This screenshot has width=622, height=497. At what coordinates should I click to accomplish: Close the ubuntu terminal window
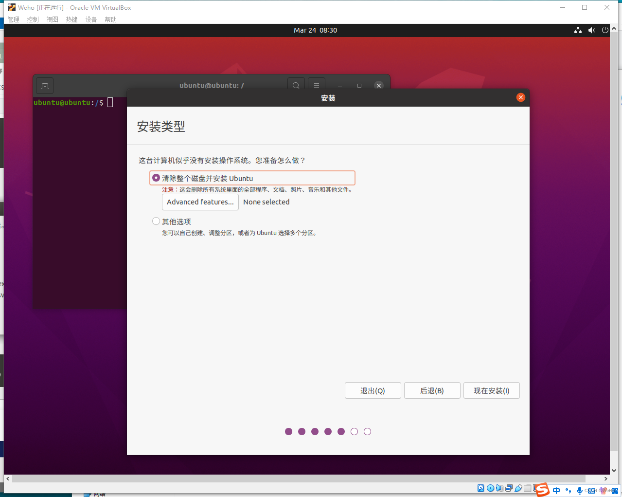(x=379, y=86)
